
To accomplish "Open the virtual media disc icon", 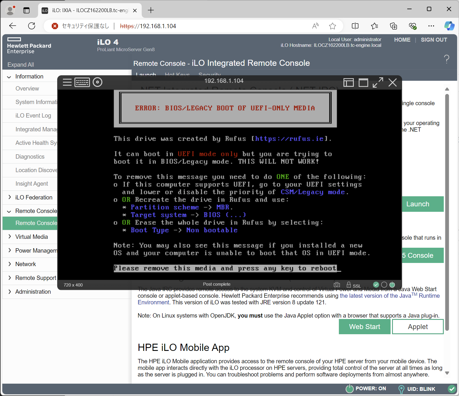I will coord(97,82).
